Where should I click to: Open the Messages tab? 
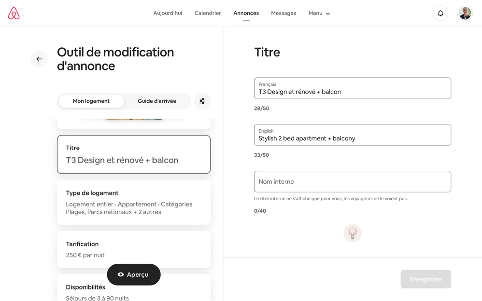284,14
